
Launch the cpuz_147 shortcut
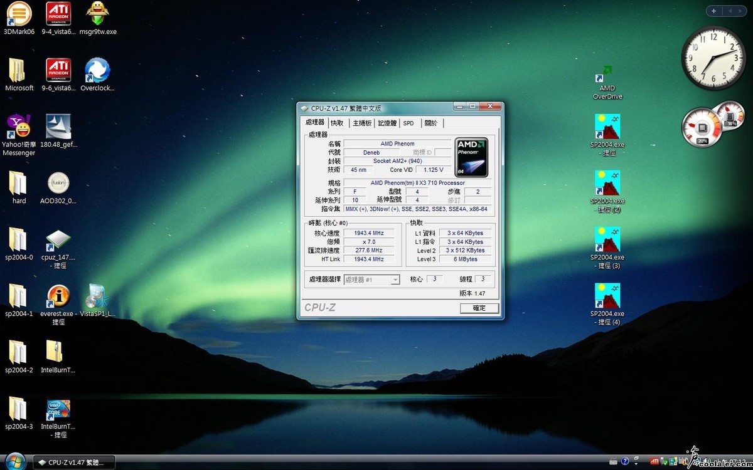(58, 248)
